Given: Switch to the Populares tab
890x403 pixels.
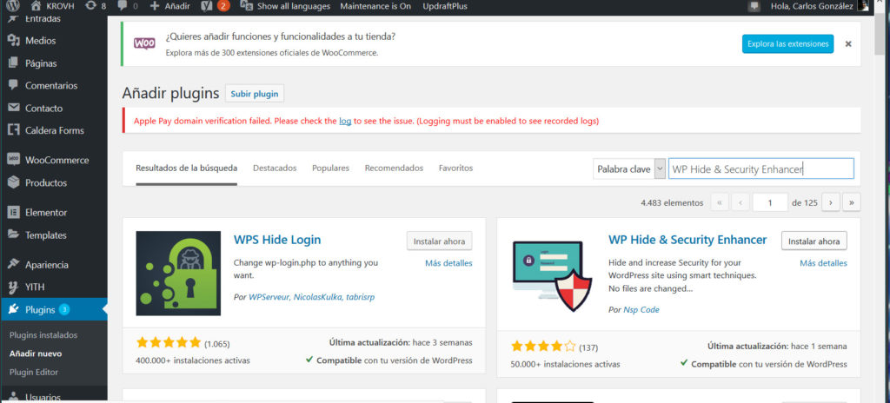Looking at the screenshot, I should [330, 168].
